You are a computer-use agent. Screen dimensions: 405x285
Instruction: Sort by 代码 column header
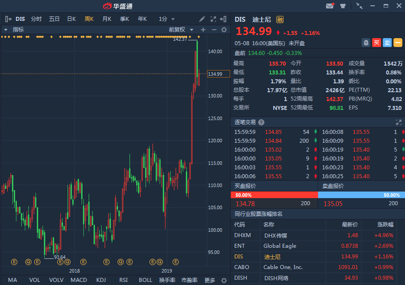point(240,225)
